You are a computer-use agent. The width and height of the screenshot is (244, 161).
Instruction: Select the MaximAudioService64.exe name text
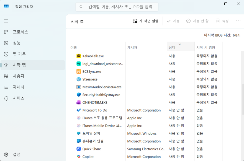(x=102, y=87)
